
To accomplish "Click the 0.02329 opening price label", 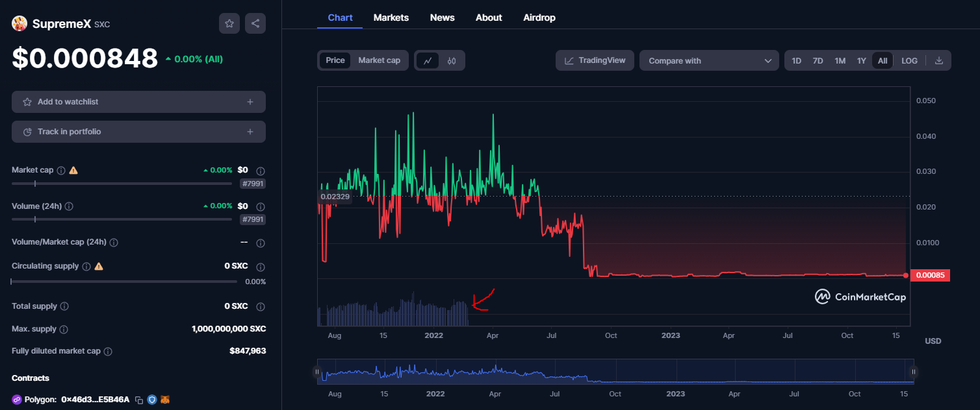I will [x=335, y=196].
